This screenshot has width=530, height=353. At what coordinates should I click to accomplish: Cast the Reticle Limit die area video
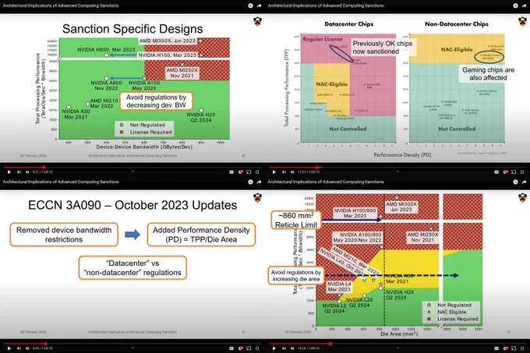(514, 348)
